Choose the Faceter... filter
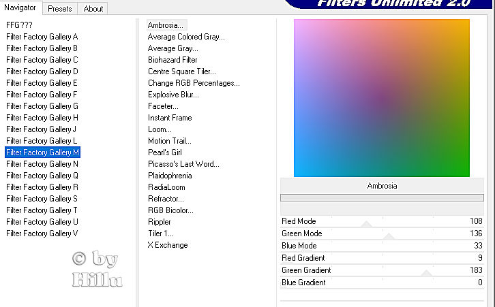 [163, 106]
